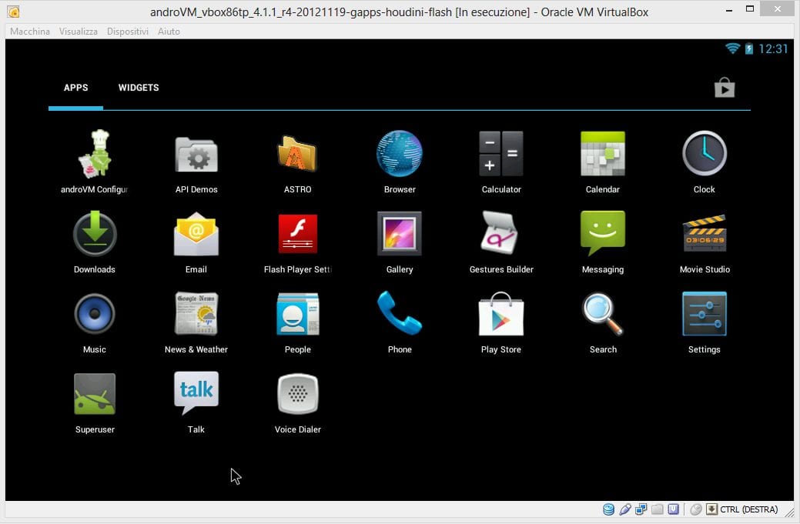Open Flash Player Settings app
This screenshot has width=800, height=524.
(x=297, y=234)
